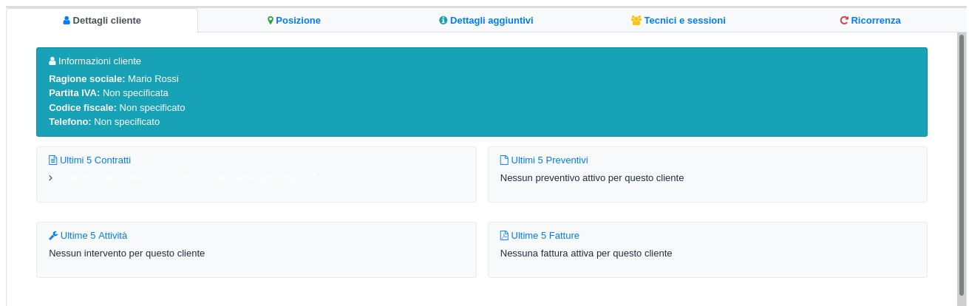Select the Ricorrenza tab

tap(870, 21)
